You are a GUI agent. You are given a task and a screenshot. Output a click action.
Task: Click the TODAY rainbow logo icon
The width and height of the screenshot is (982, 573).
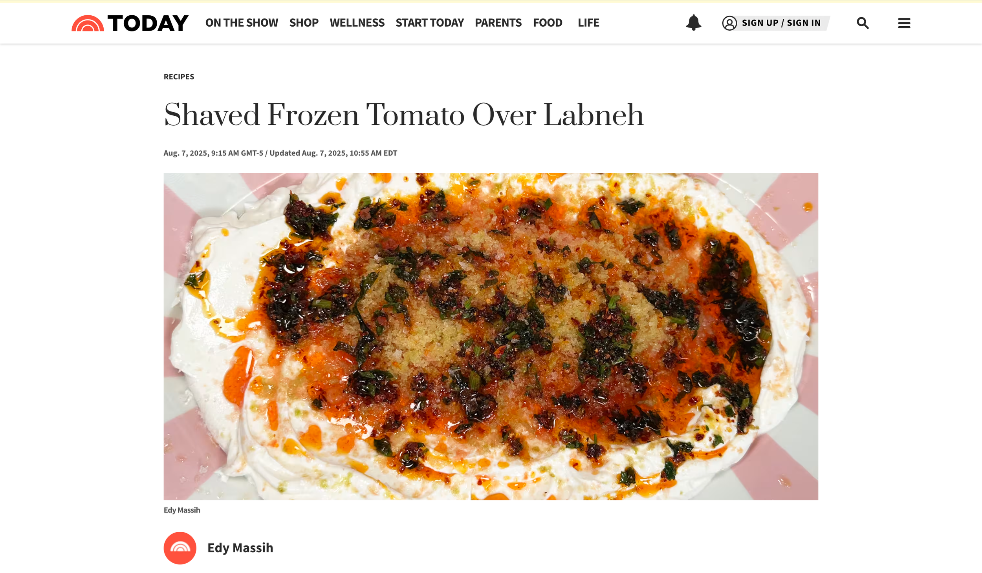pos(88,23)
